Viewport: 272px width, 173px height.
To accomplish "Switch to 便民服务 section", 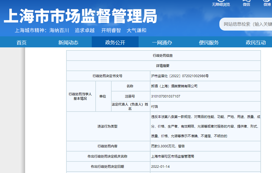I will pos(209,42).
